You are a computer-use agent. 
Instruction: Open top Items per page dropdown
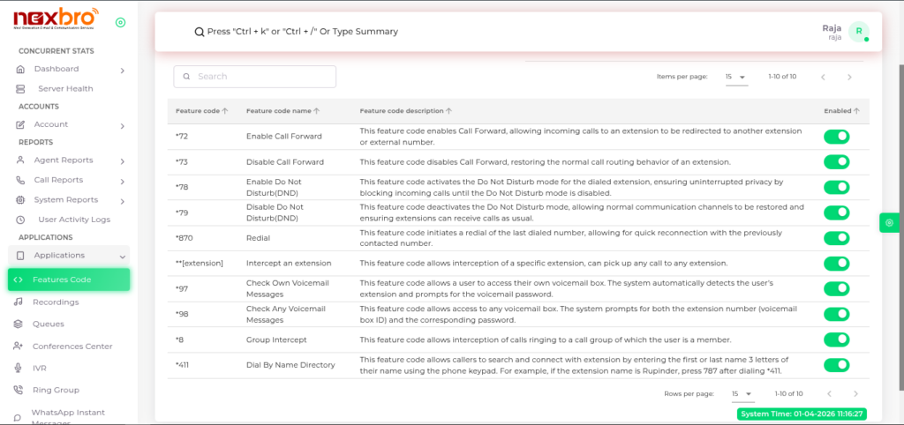coord(735,77)
